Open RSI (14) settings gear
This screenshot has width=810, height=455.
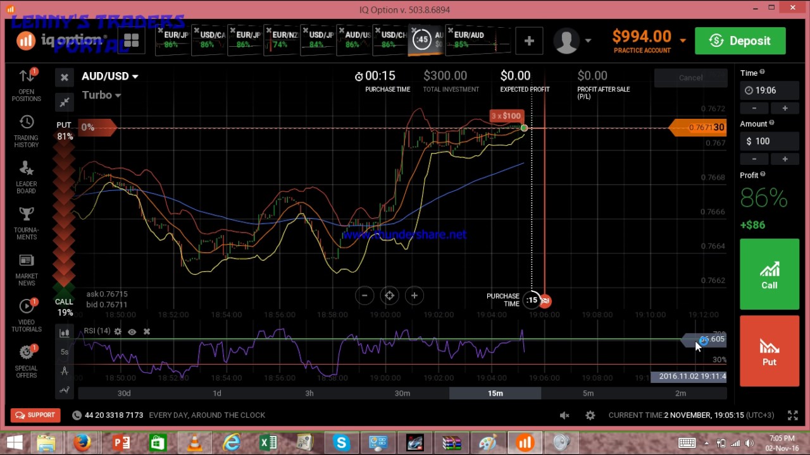click(x=118, y=331)
